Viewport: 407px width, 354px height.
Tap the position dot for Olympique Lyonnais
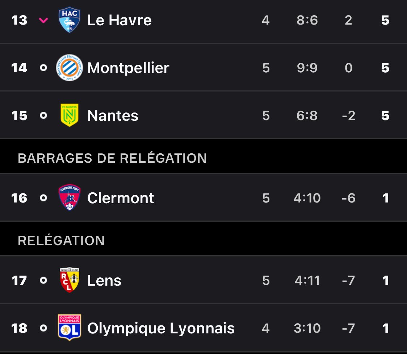tap(43, 328)
